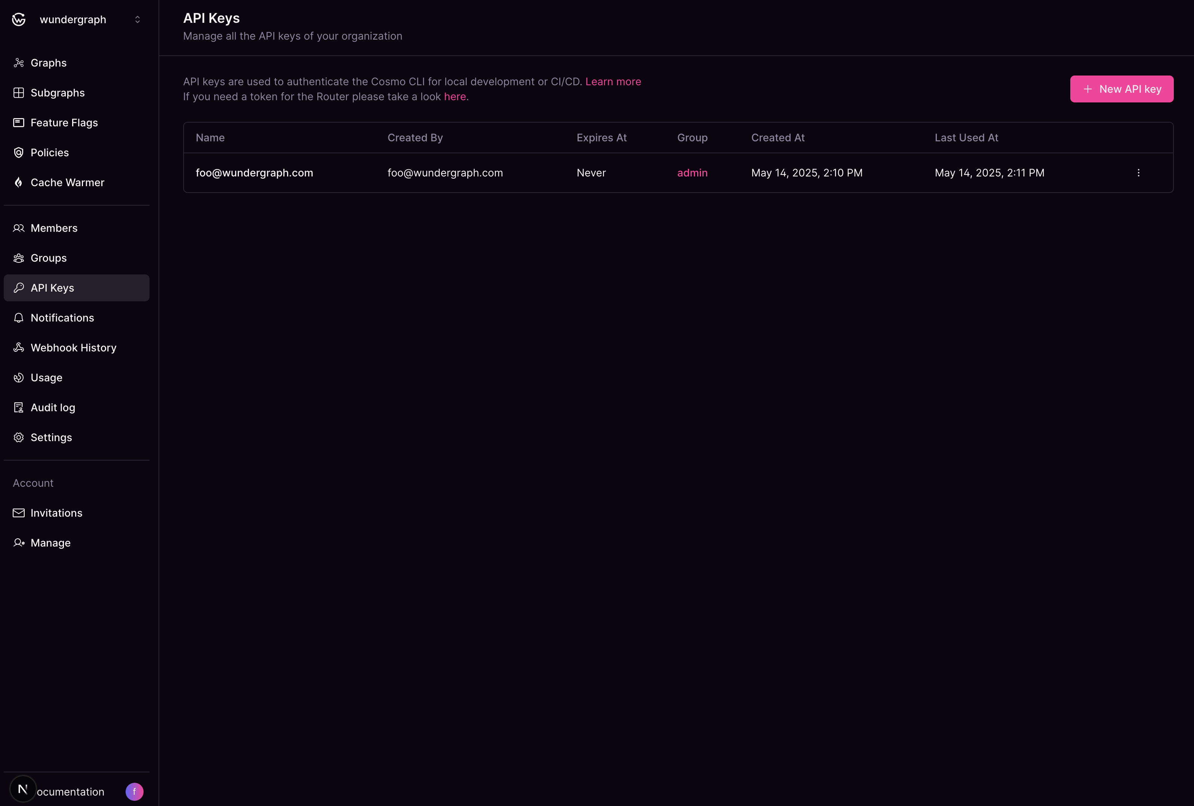Open the Audit log
Viewport: 1194px width, 806px height.
[x=52, y=407]
